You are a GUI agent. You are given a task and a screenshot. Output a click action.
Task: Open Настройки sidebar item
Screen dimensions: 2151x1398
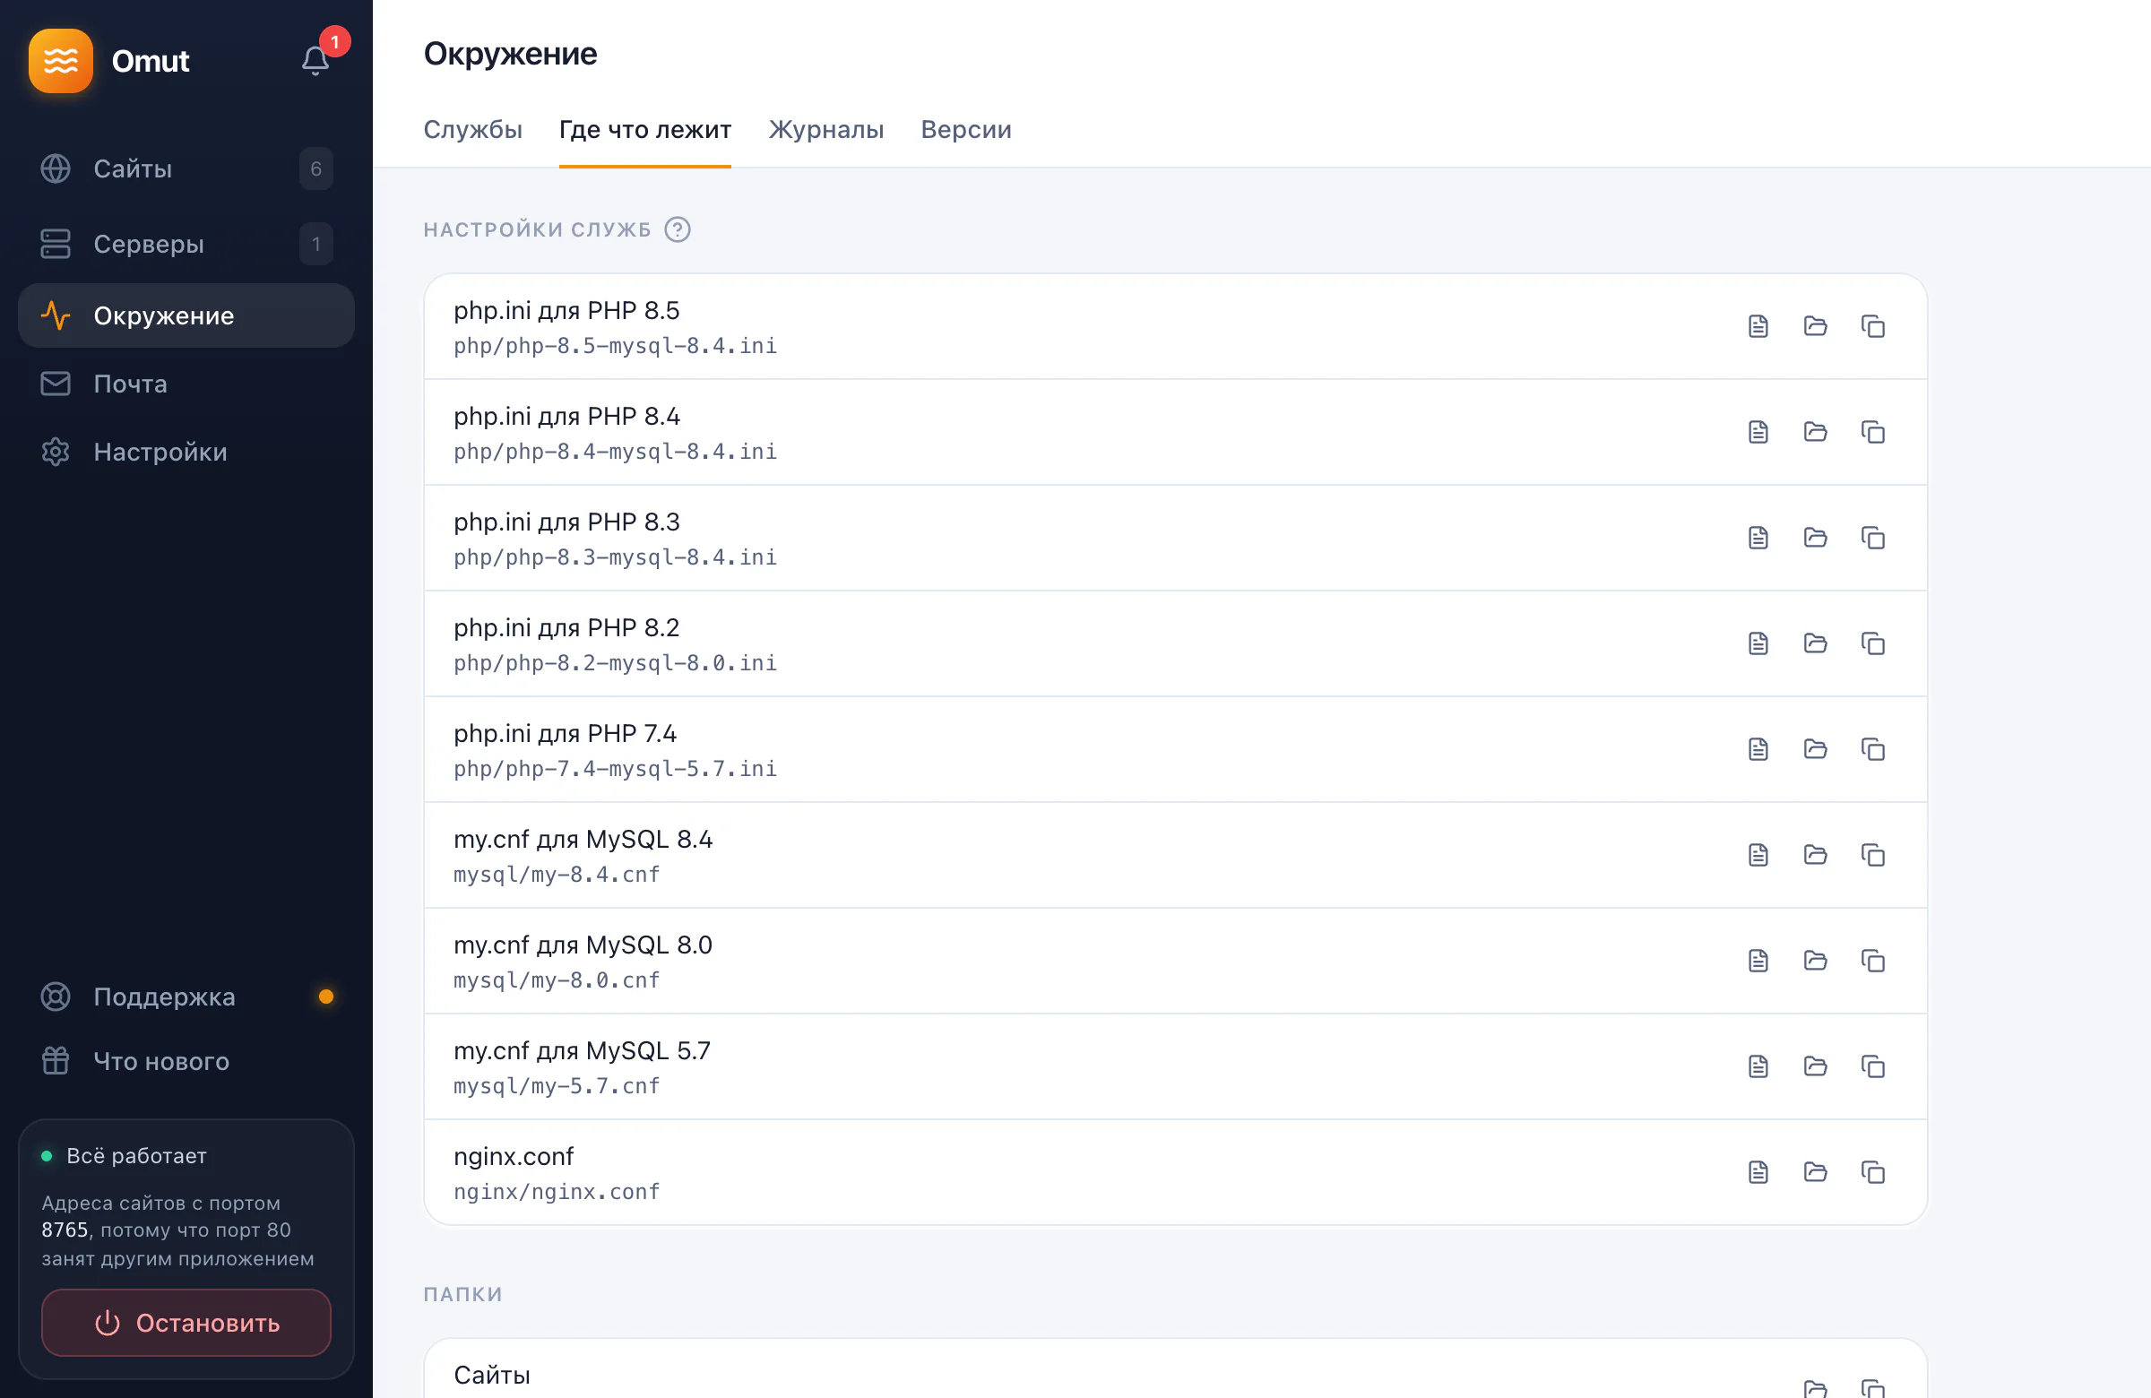click(186, 452)
